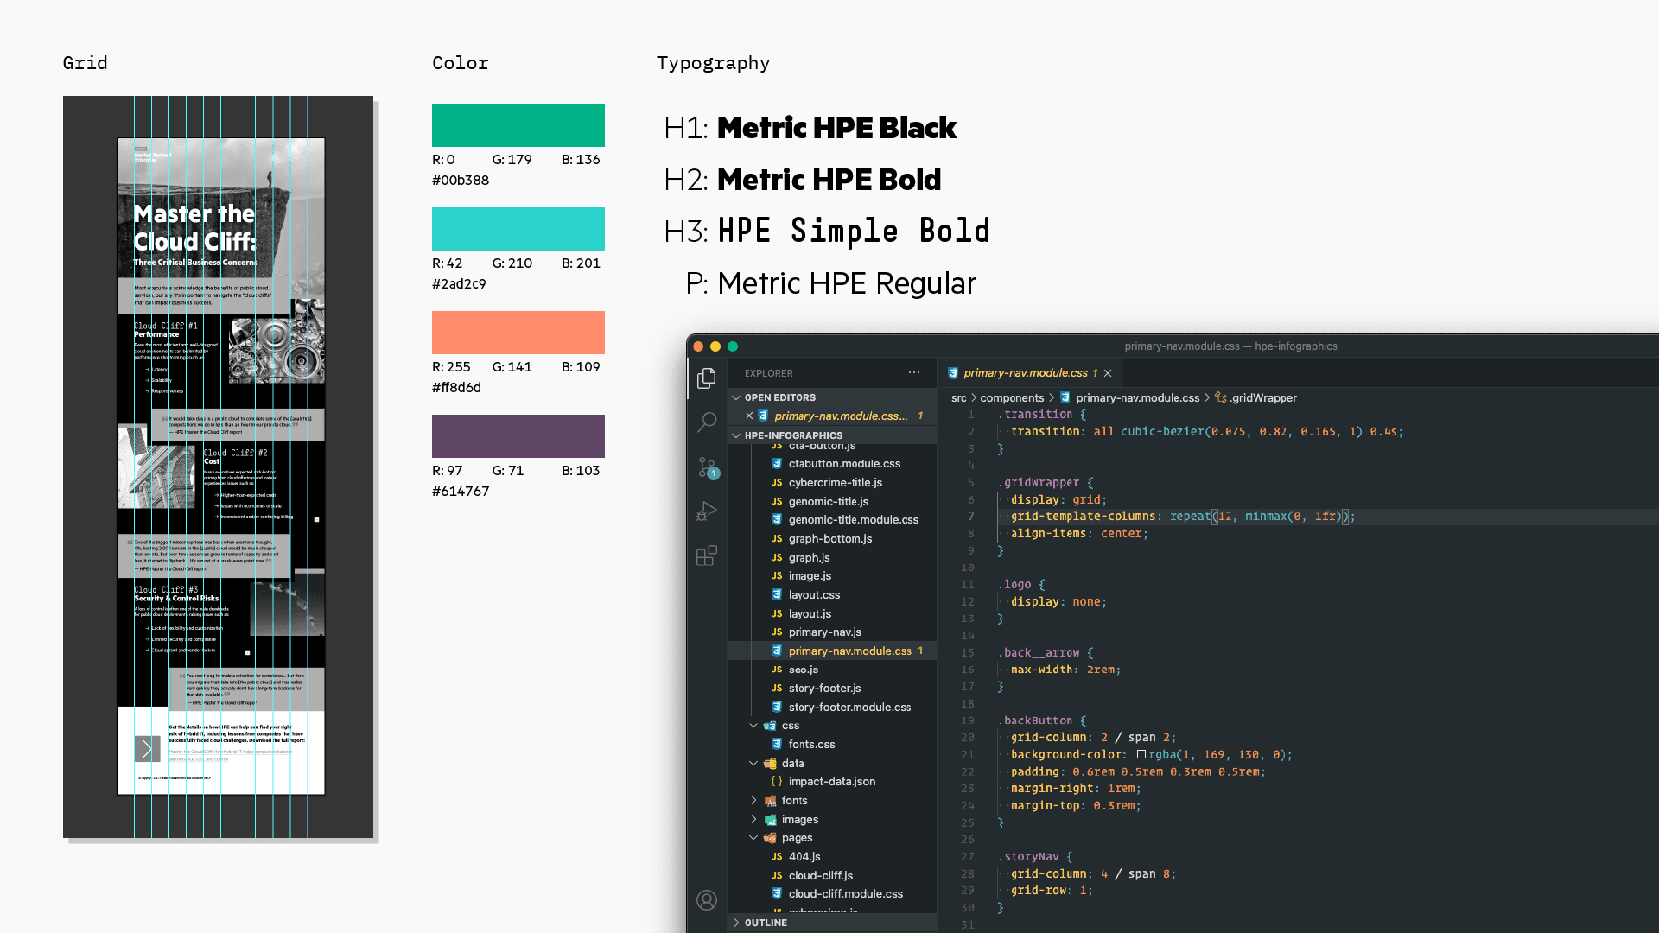Viewport: 1659px width, 933px height.
Task: Close the primary-nav.module.css editor tab
Action: pos(1108,372)
